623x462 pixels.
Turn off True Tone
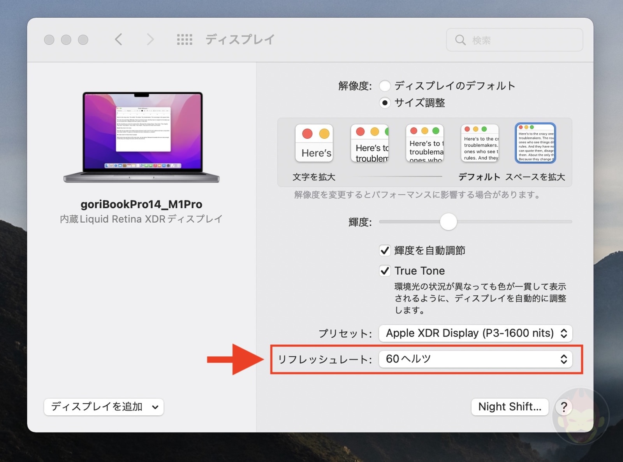pos(385,271)
